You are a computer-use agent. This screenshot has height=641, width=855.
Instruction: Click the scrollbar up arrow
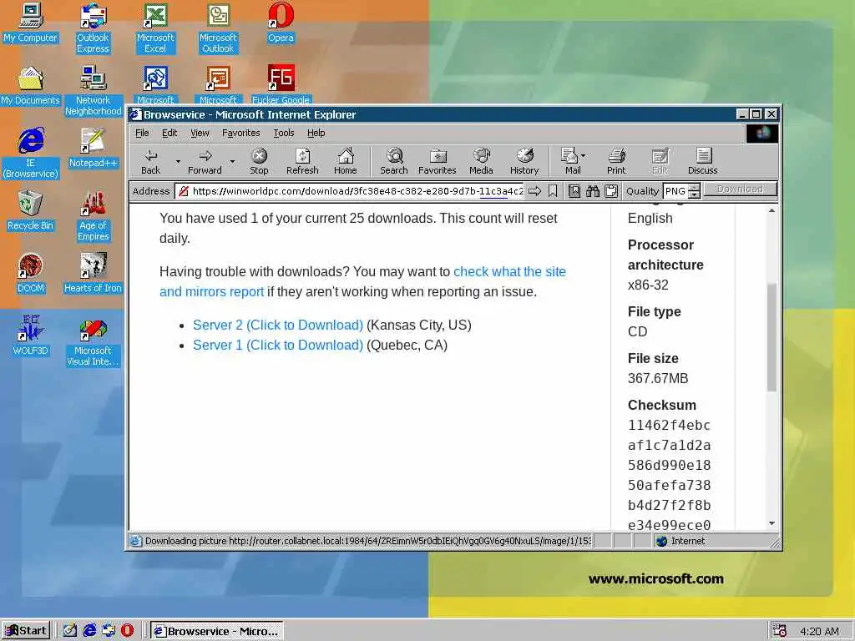click(x=772, y=211)
